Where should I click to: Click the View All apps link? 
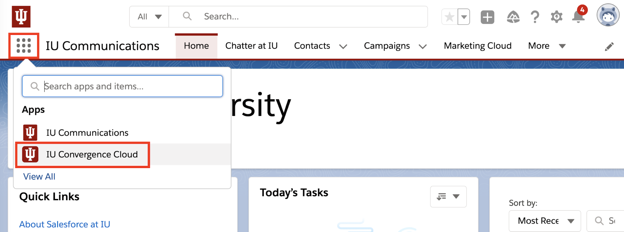(39, 176)
